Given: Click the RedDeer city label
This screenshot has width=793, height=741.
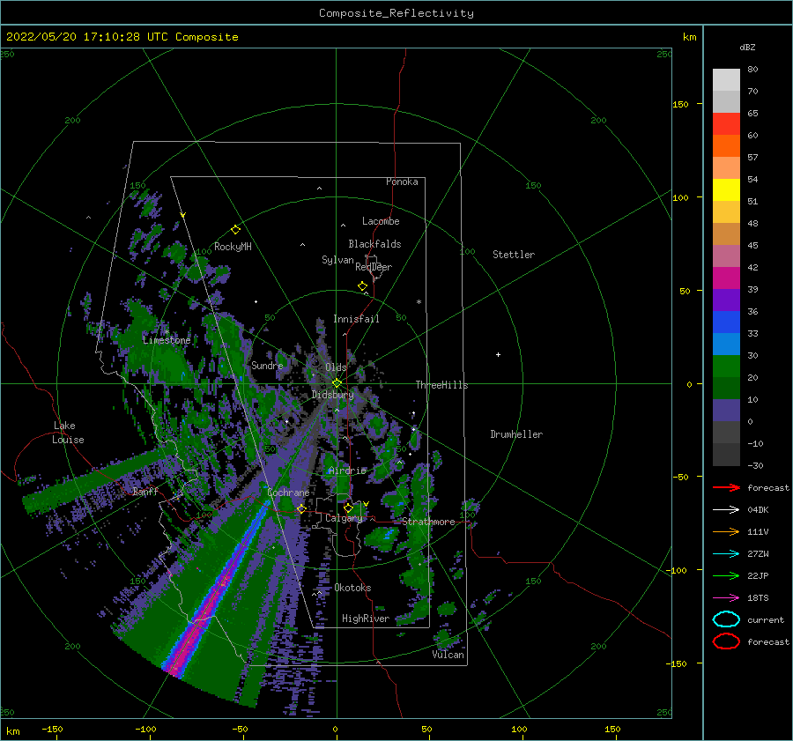Looking at the screenshot, I should pyautogui.click(x=374, y=267).
